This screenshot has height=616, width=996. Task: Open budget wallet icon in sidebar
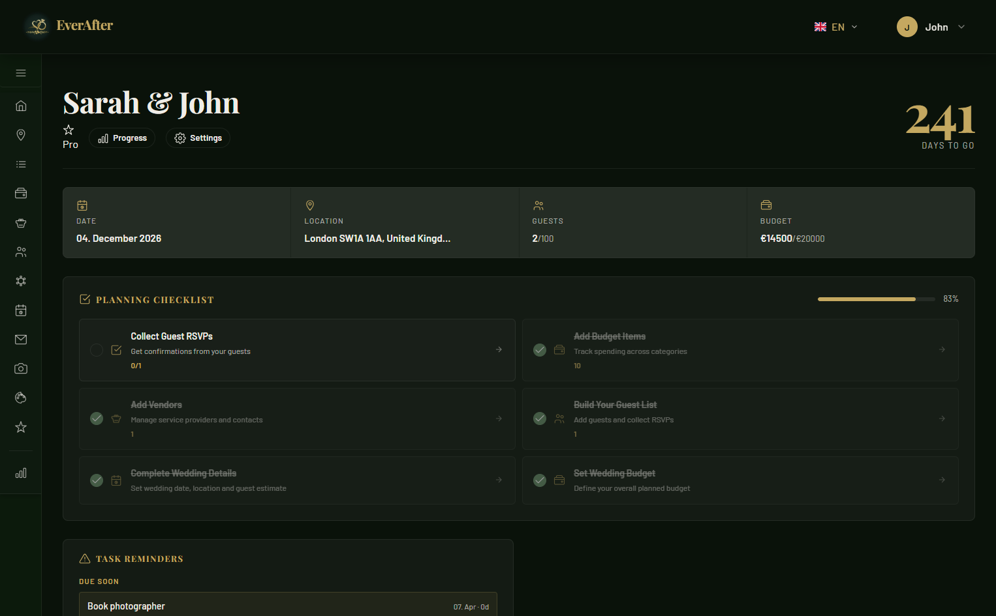21,193
